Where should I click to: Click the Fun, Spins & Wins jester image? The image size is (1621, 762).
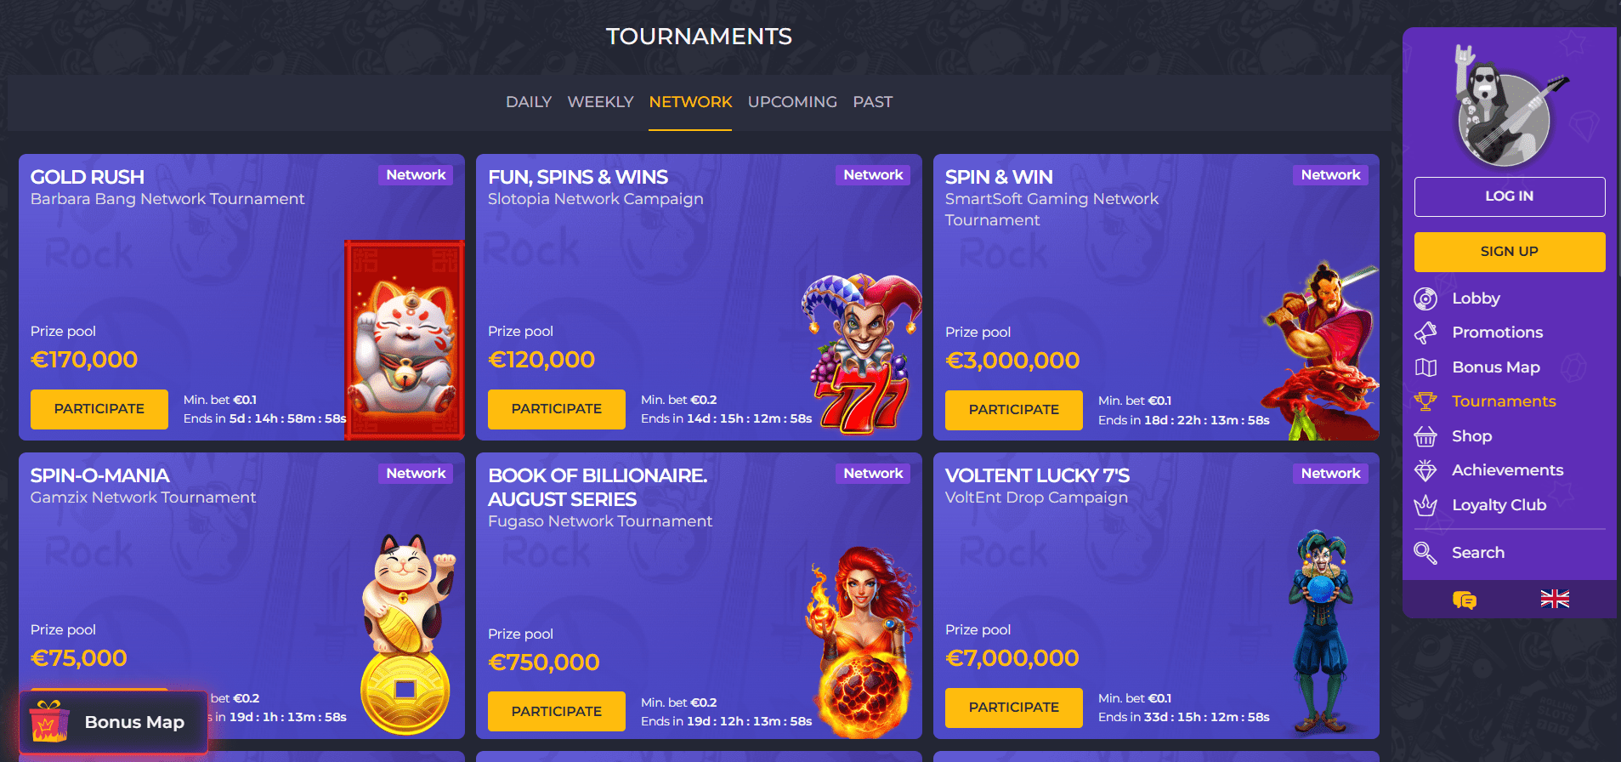[x=862, y=353]
